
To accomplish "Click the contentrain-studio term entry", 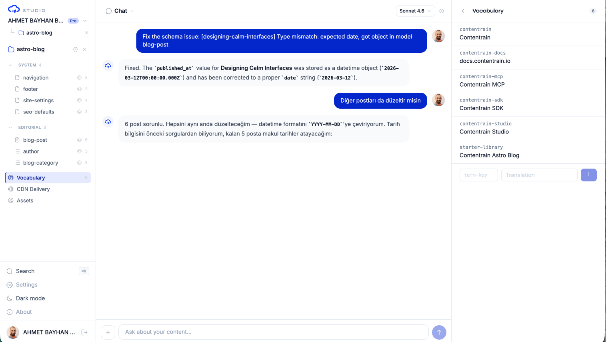I will pos(528,128).
